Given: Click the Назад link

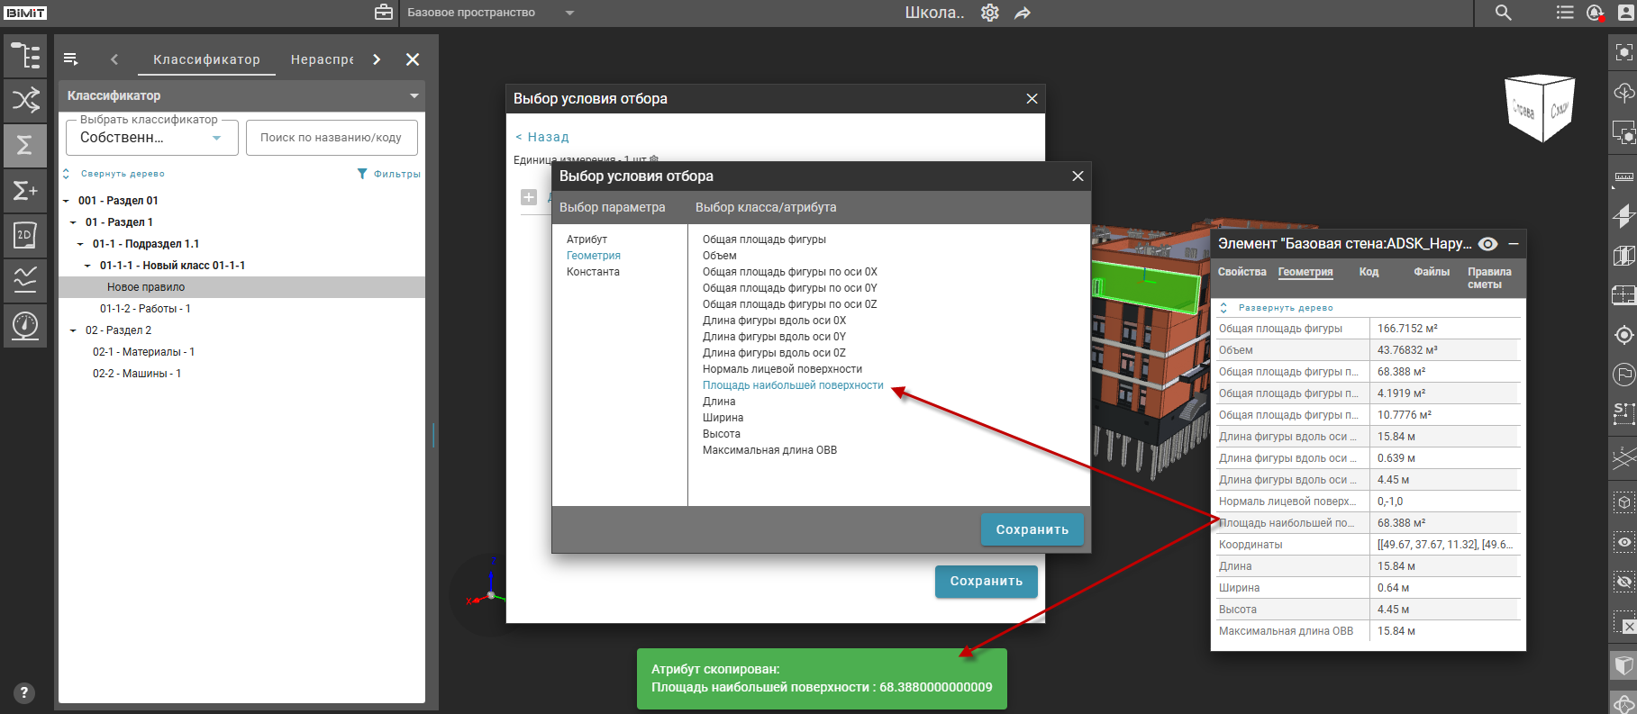Looking at the screenshot, I should tap(542, 137).
